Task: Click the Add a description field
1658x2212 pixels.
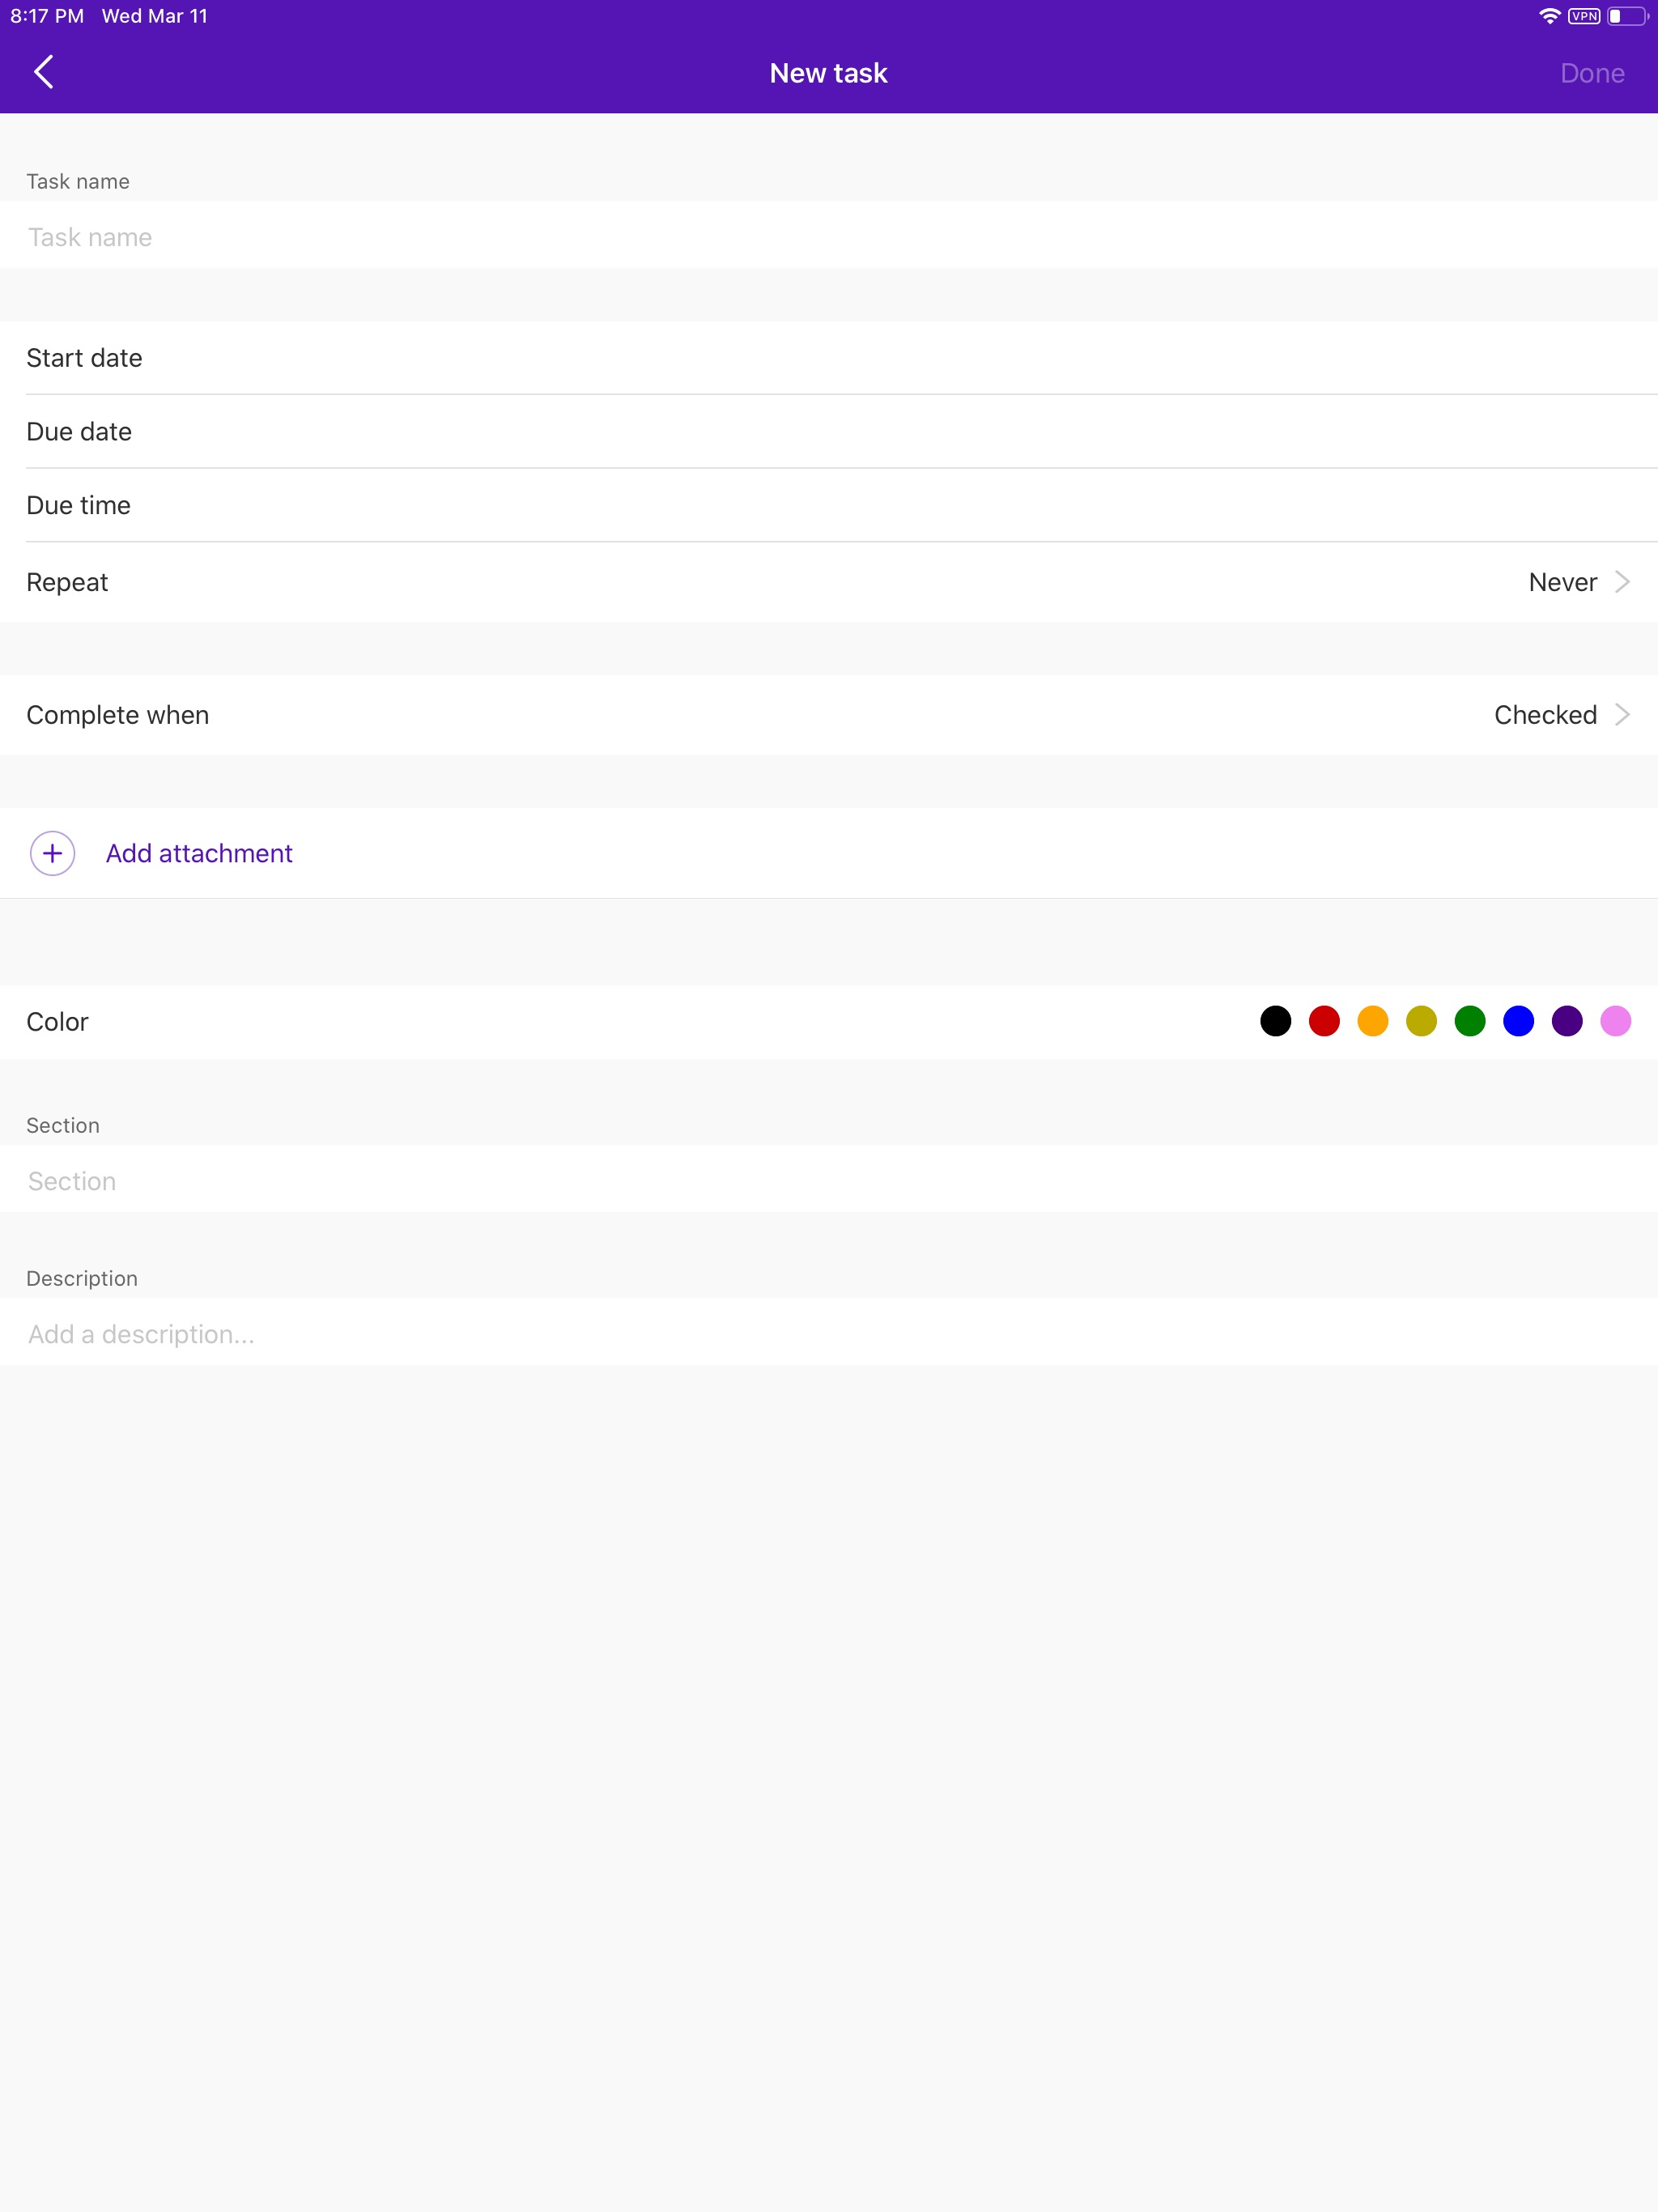Action: point(829,1334)
